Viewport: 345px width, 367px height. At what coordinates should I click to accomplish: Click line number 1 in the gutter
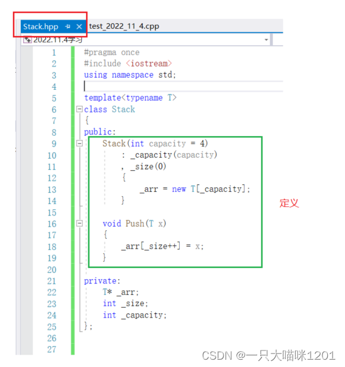coord(54,53)
